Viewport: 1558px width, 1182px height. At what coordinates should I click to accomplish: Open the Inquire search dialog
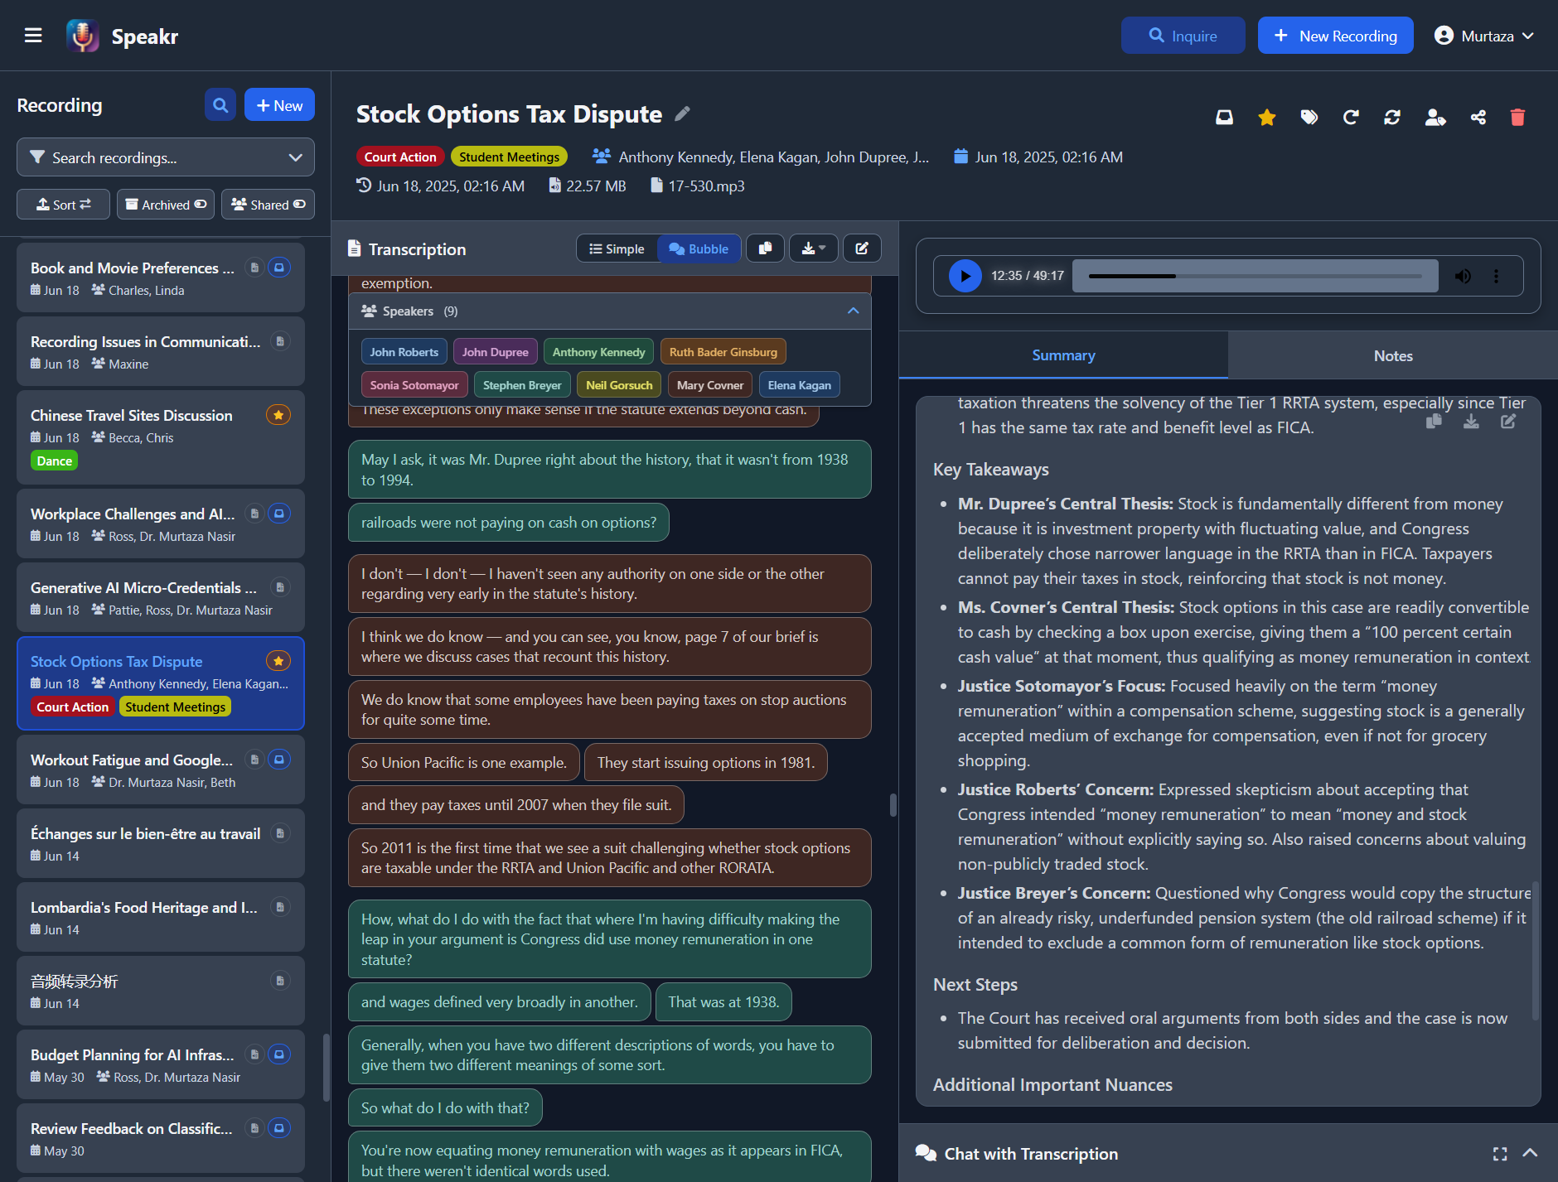coord(1183,35)
